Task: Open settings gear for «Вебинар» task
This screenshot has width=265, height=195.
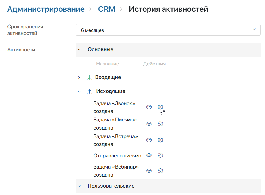Action: (x=160, y=171)
